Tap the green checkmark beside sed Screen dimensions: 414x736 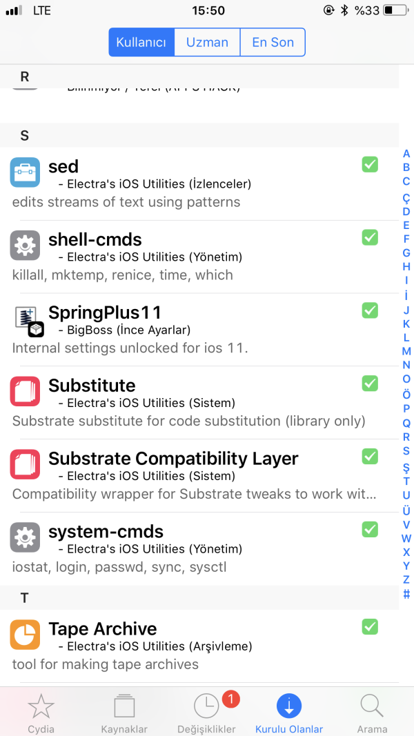pos(370,164)
